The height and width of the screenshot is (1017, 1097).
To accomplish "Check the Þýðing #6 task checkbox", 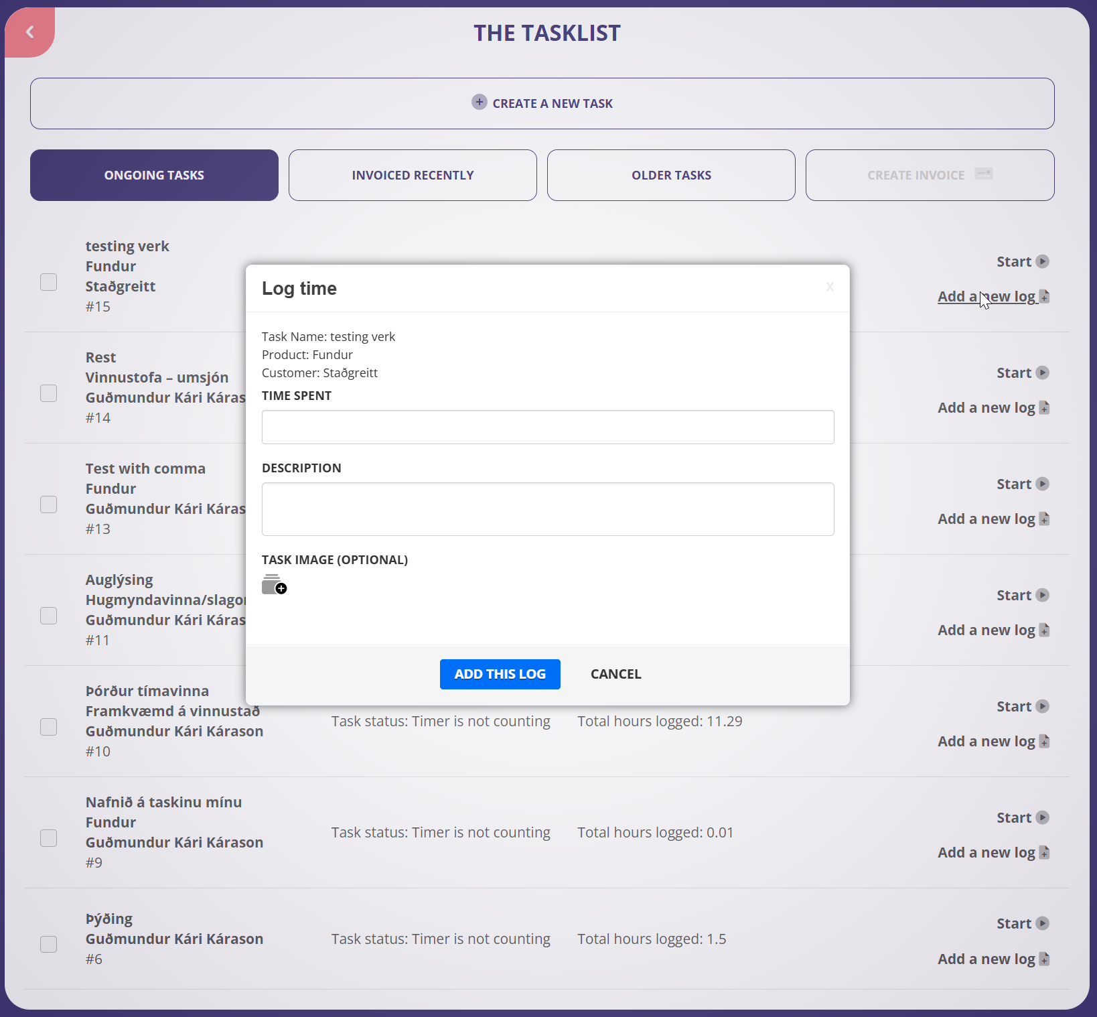I will [x=48, y=944].
